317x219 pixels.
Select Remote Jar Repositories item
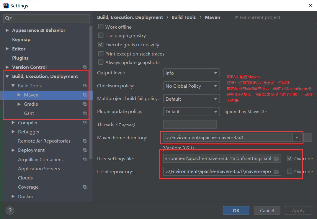44,141
